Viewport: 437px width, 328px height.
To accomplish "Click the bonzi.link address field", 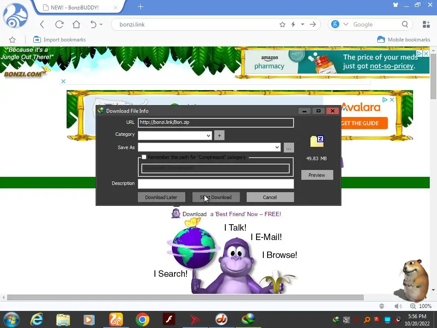I will [195, 24].
